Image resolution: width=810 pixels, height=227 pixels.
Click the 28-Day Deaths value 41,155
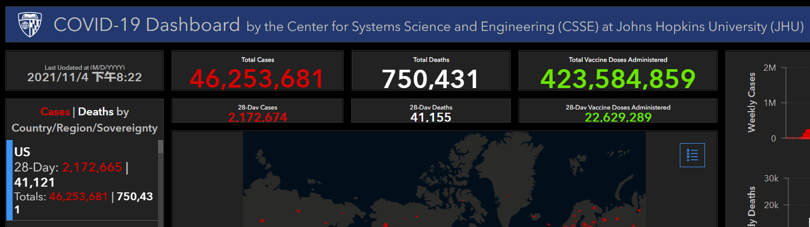430,117
